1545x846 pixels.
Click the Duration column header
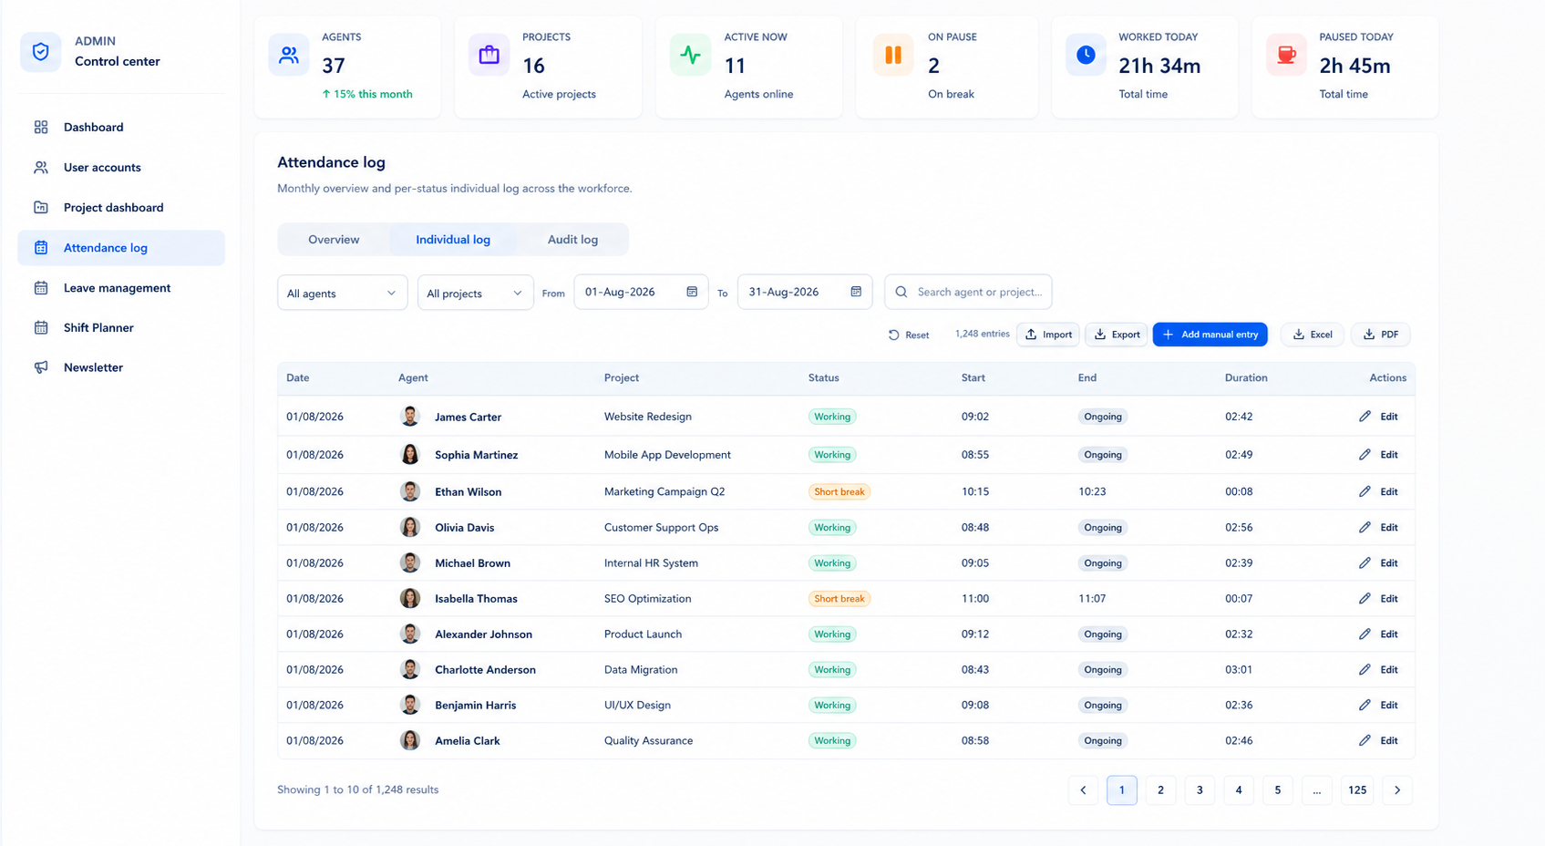(x=1246, y=378)
